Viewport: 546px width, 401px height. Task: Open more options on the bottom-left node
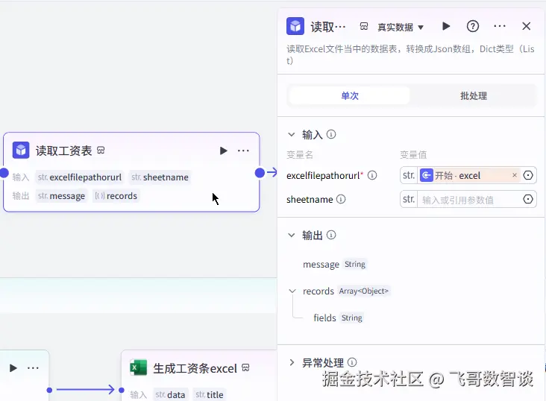click(33, 368)
